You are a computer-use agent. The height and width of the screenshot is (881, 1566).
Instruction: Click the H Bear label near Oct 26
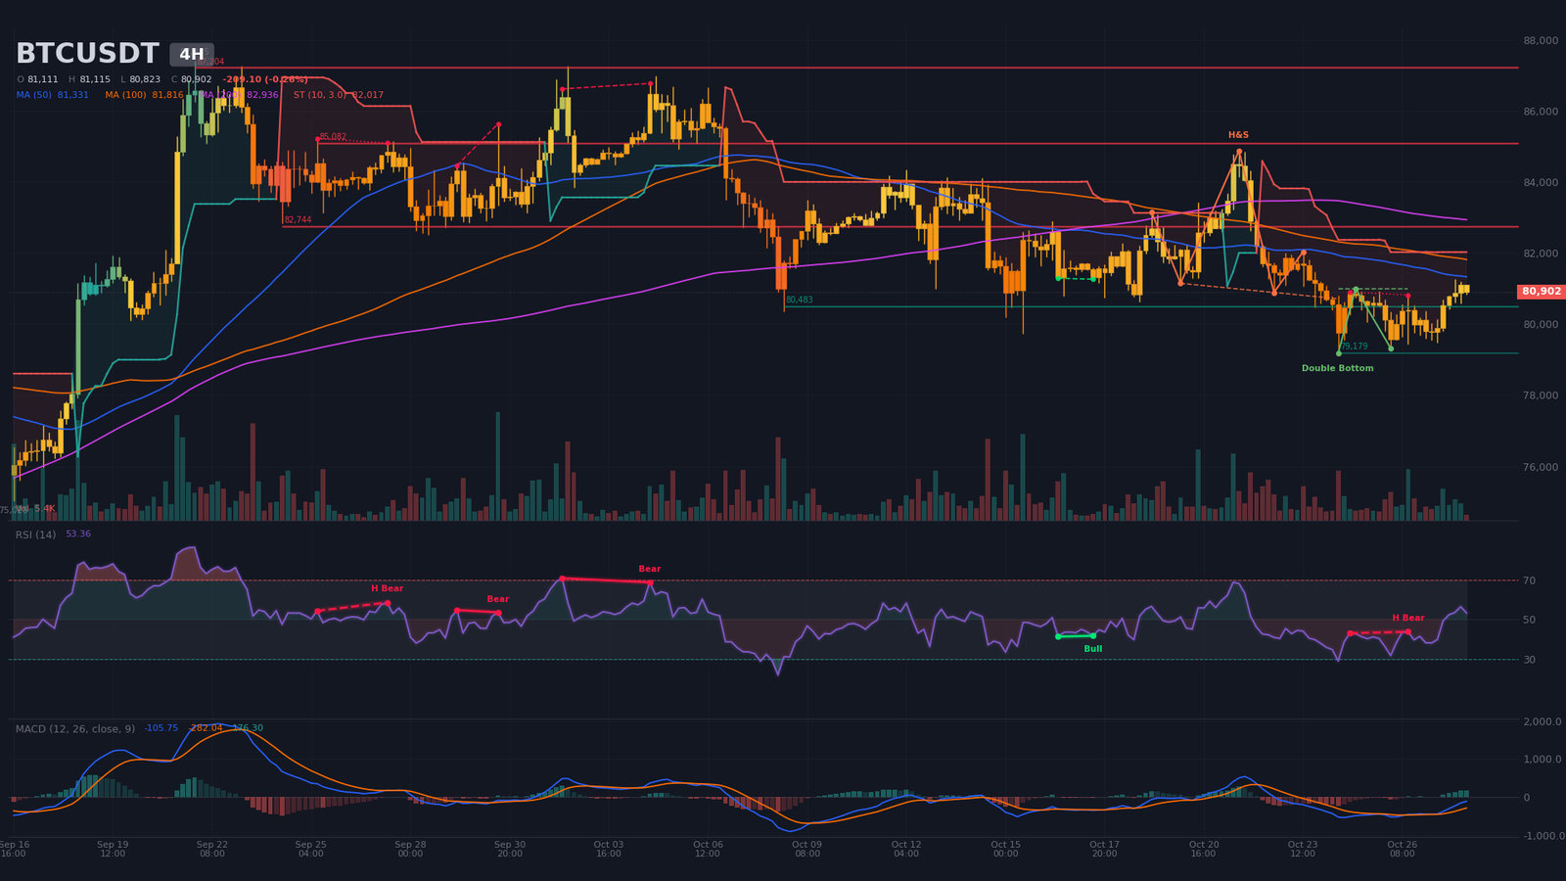1408,618
